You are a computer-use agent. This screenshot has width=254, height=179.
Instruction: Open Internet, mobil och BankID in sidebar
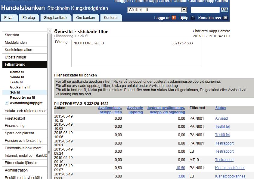(25, 155)
